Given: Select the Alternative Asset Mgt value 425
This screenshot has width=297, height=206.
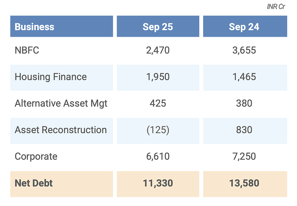Looking at the screenshot, I should pyautogui.click(x=158, y=103).
